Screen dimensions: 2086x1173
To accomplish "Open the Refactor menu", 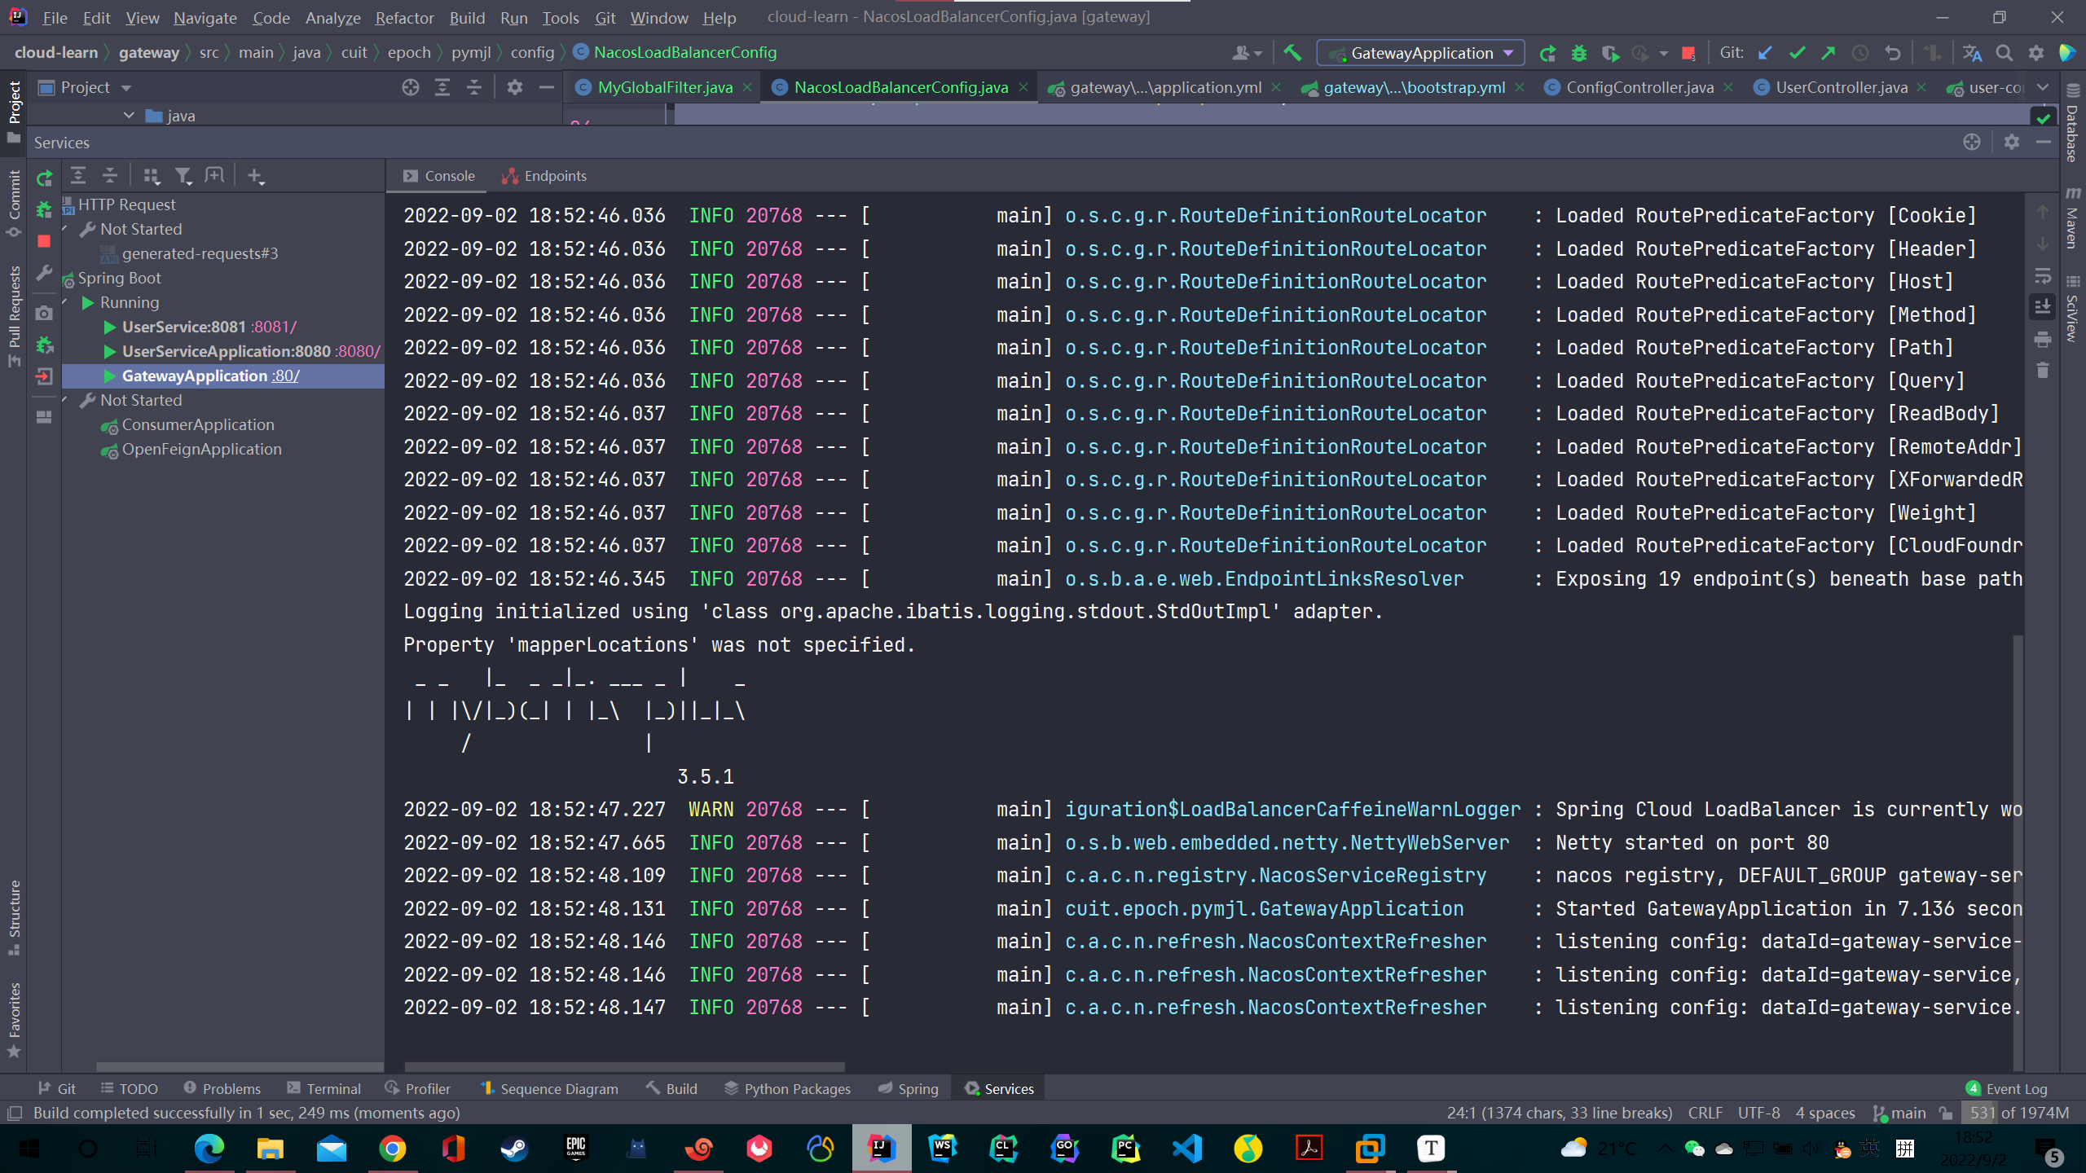I will [404, 17].
